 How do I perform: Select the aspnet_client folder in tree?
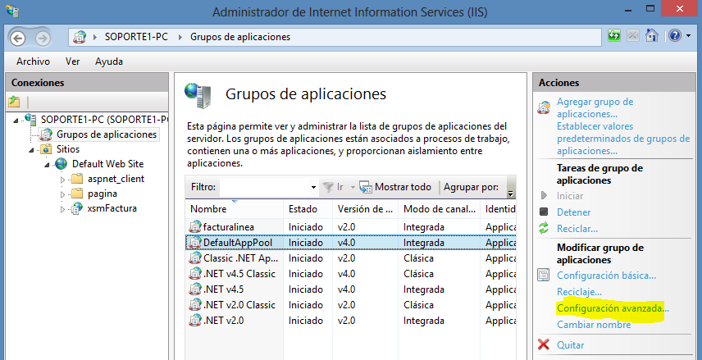click(x=116, y=179)
